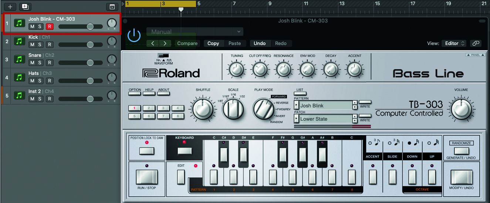Screen dimensions: 490x203
Task: Solo the Josh Blink - CM-303 track
Action: click(40, 27)
